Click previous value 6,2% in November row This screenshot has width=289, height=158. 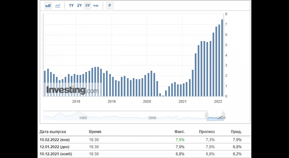pyautogui.click(x=237, y=154)
